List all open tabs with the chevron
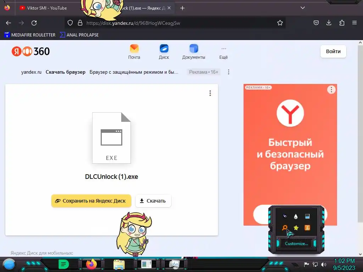Screen dimensions: 363x272 tap(303, 8)
